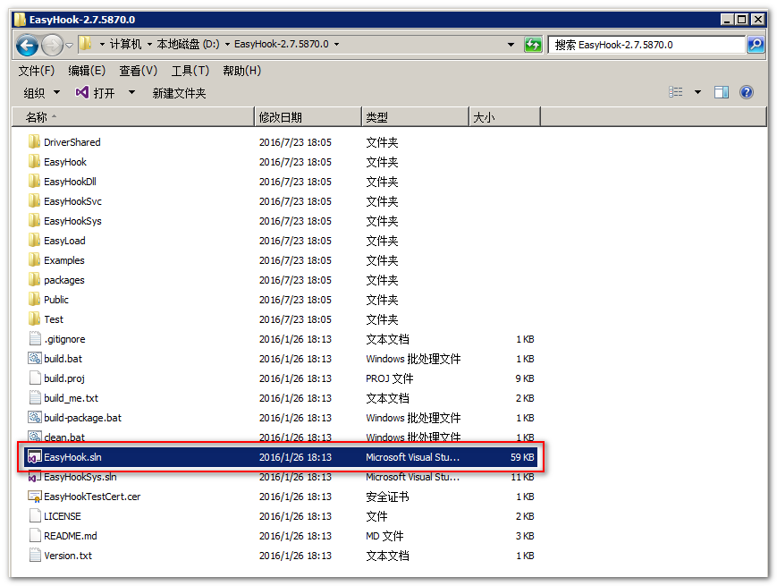Refresh the folder with the green arrows button
Screen dimensions: 777x586
point(533,45)
